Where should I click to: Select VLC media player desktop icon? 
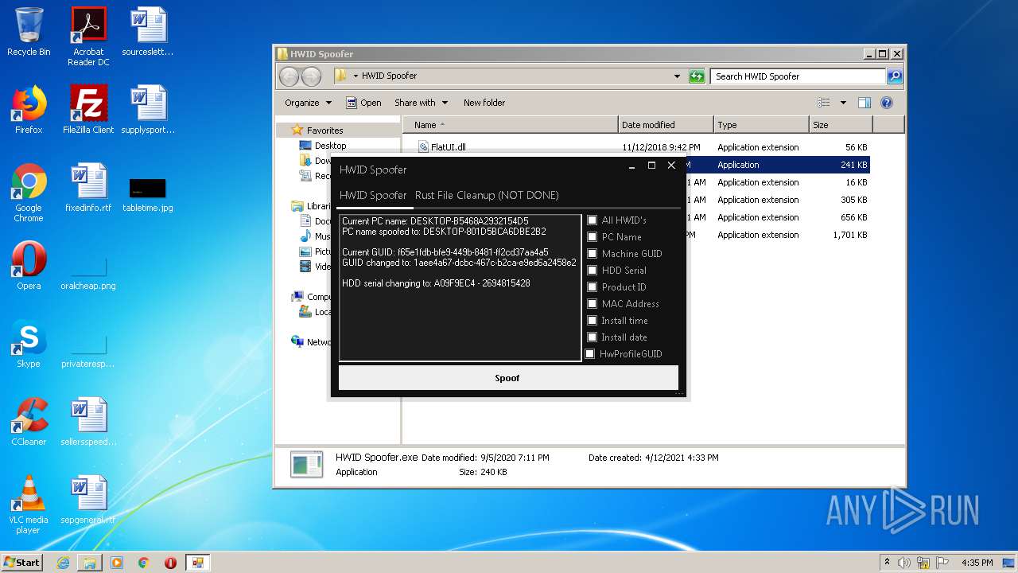pos(29,505)
